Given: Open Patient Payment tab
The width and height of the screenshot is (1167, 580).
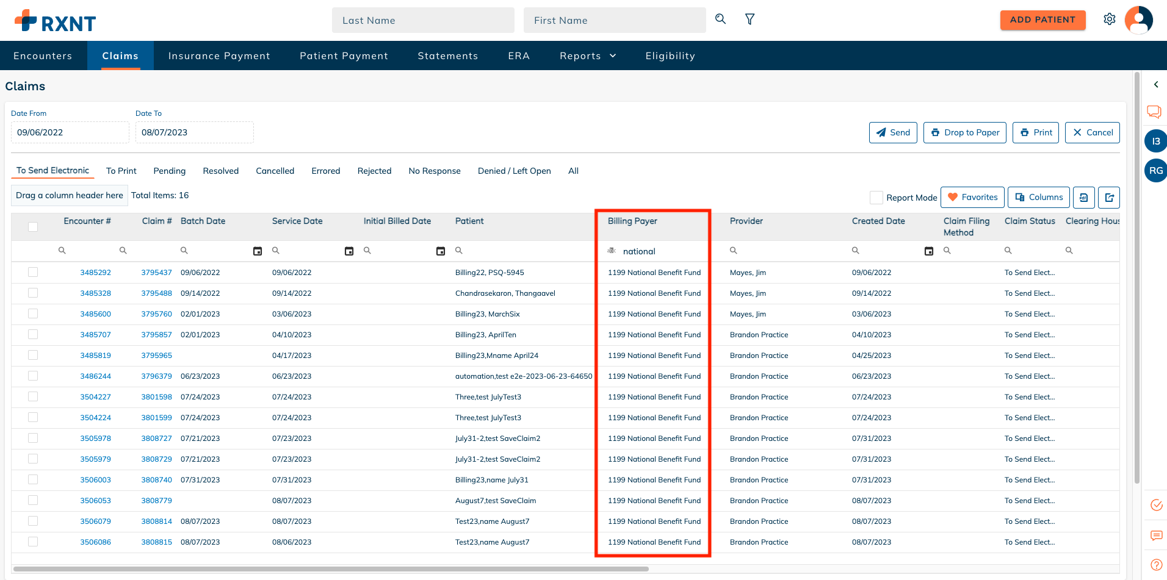Looking at the screenshot, I should click(344, 55).
